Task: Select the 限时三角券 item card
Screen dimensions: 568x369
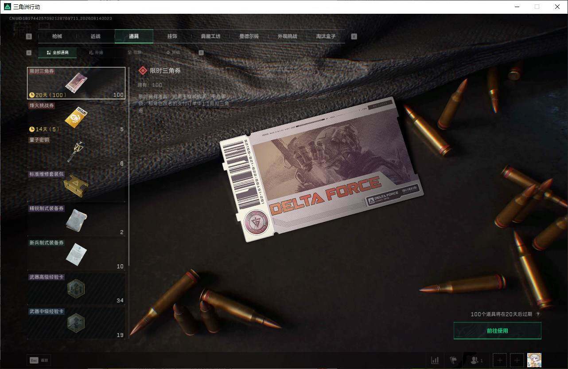Action: pyautogui.click(x=76, y=83)
